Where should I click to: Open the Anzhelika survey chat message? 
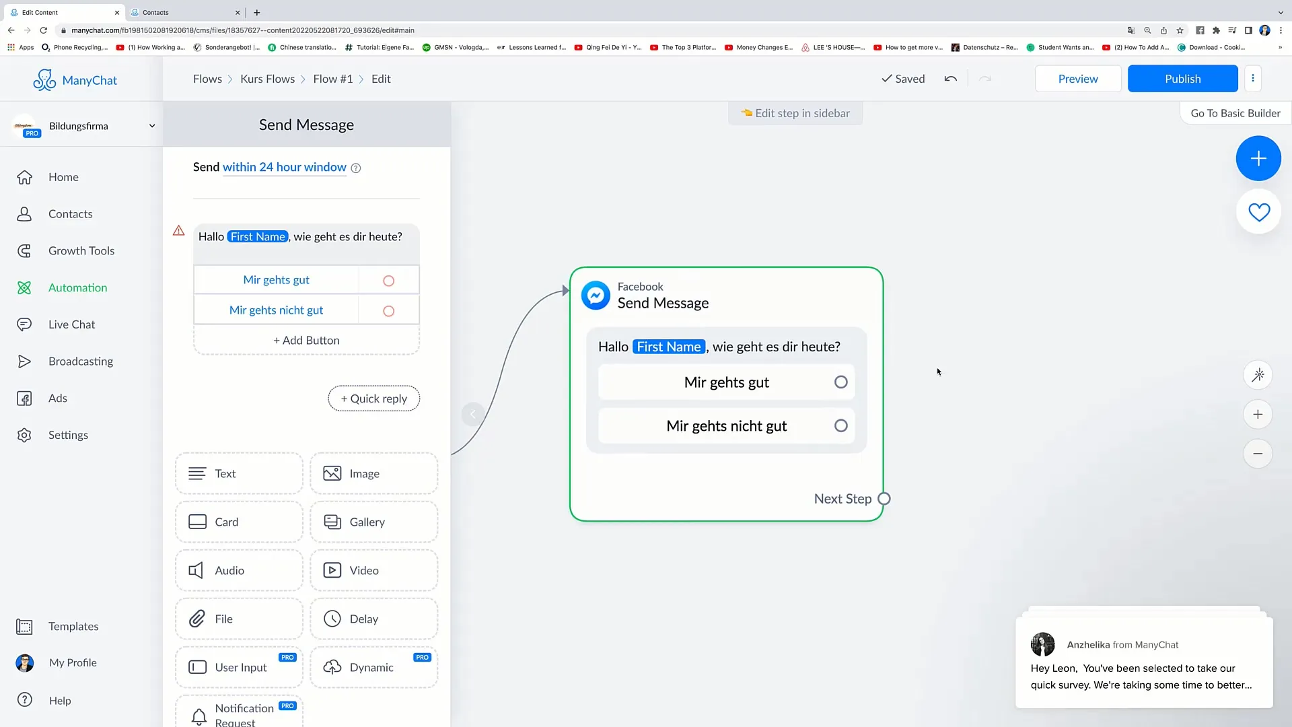pos(1144,663)
